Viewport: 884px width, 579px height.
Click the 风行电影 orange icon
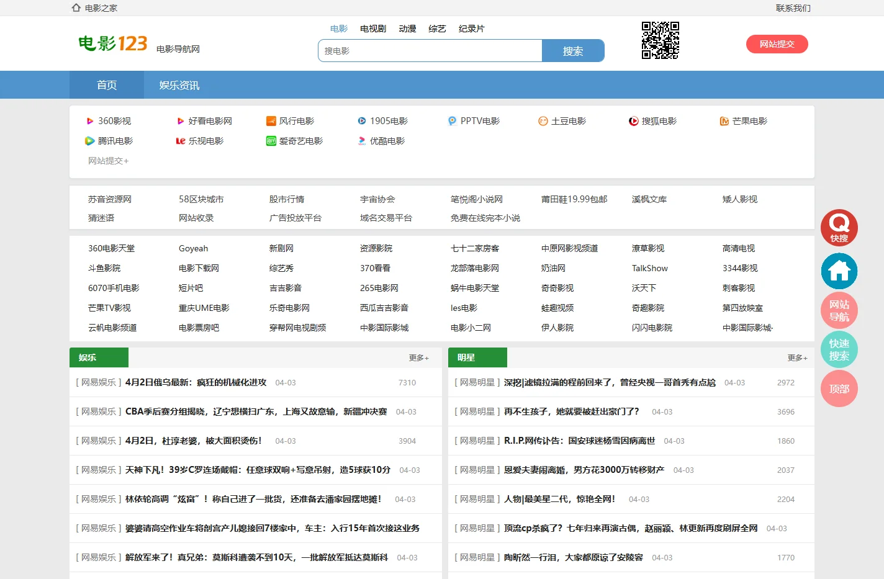point(271,121)
